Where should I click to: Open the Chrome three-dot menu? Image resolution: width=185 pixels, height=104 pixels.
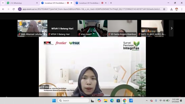point(182,9)
